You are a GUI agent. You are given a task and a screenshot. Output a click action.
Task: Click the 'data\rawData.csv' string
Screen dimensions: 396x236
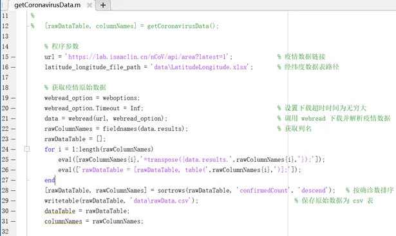(161, 201)
